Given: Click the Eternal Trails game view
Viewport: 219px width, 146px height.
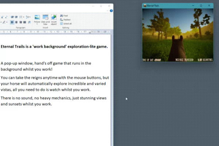Looking at the screenshot, I should pos(178,35).
